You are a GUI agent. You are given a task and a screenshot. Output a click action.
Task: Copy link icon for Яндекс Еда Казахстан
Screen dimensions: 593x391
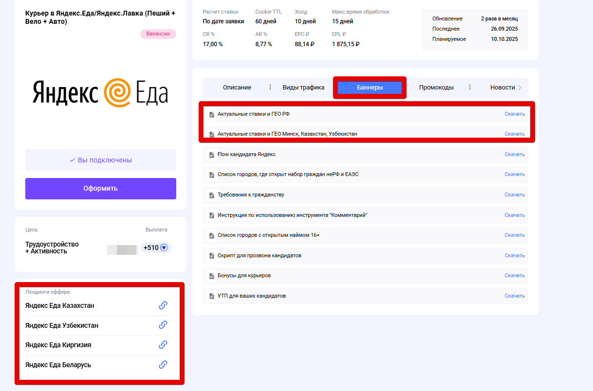tap(163, 305)
